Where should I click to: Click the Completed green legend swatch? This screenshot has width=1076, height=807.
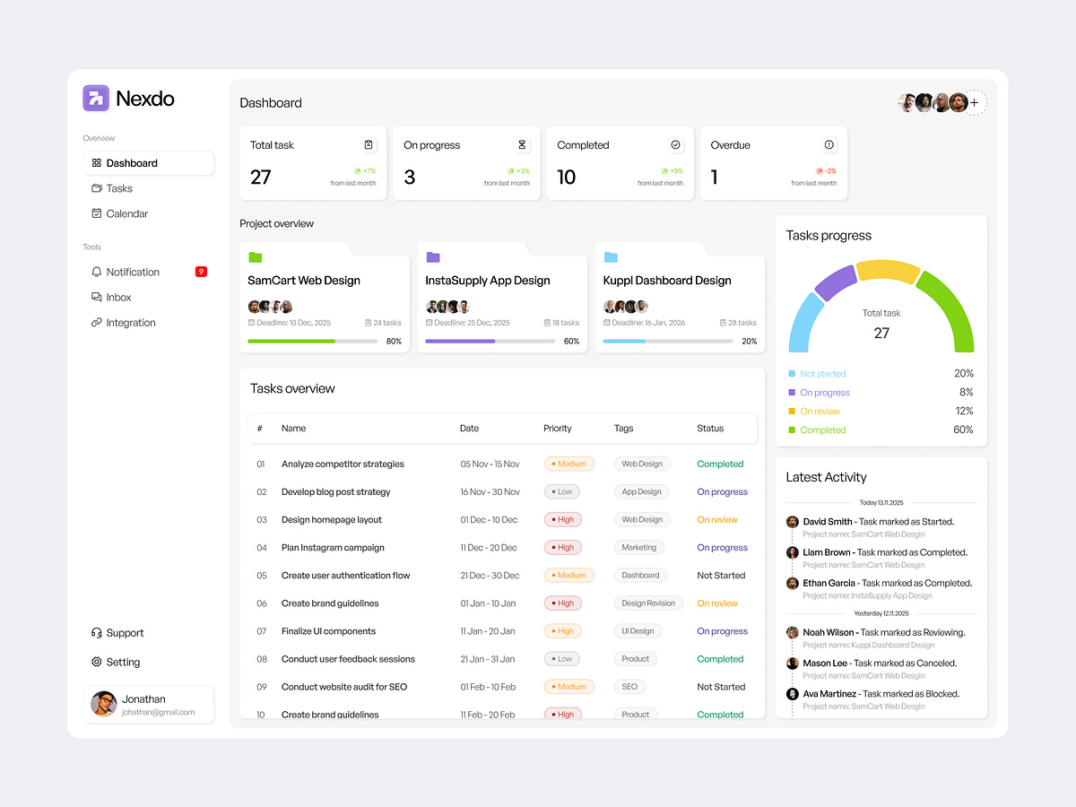tap(792, 430)
